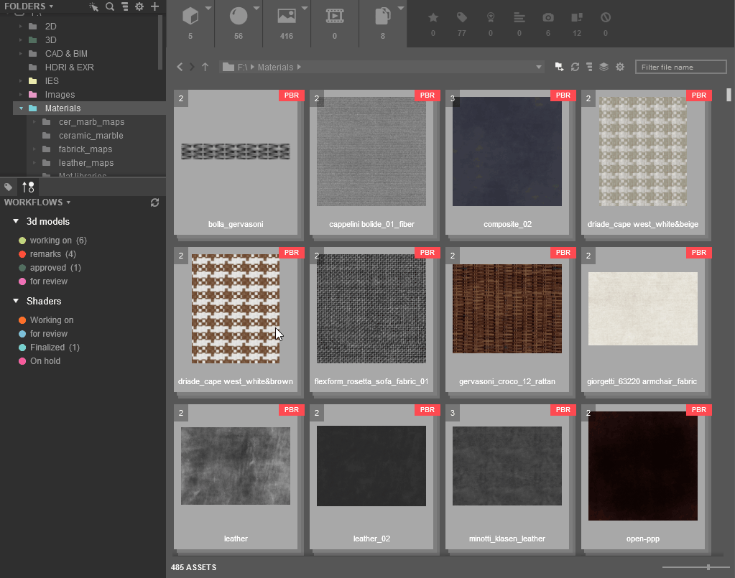Click the tags filter icon showing 77
735x578 pixels.
[x=462, y=18]
